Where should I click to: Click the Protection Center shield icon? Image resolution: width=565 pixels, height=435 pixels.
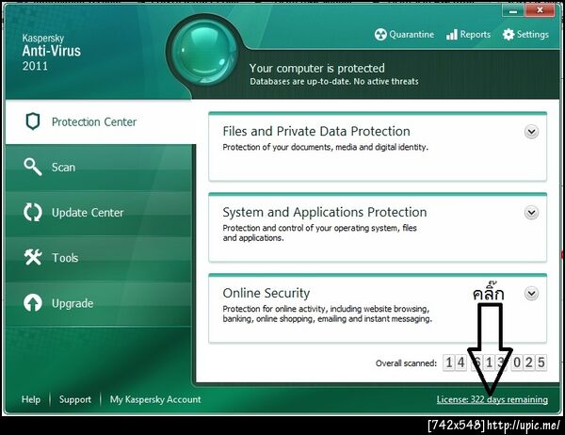point(33,121)
